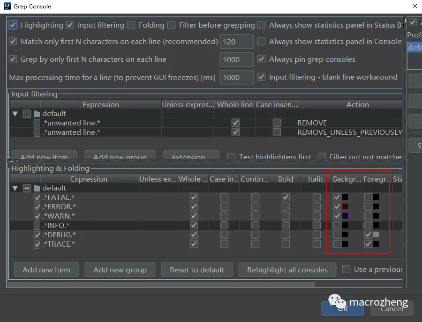
Task: Click the Grep by first N characters value field
Action: 237,59
